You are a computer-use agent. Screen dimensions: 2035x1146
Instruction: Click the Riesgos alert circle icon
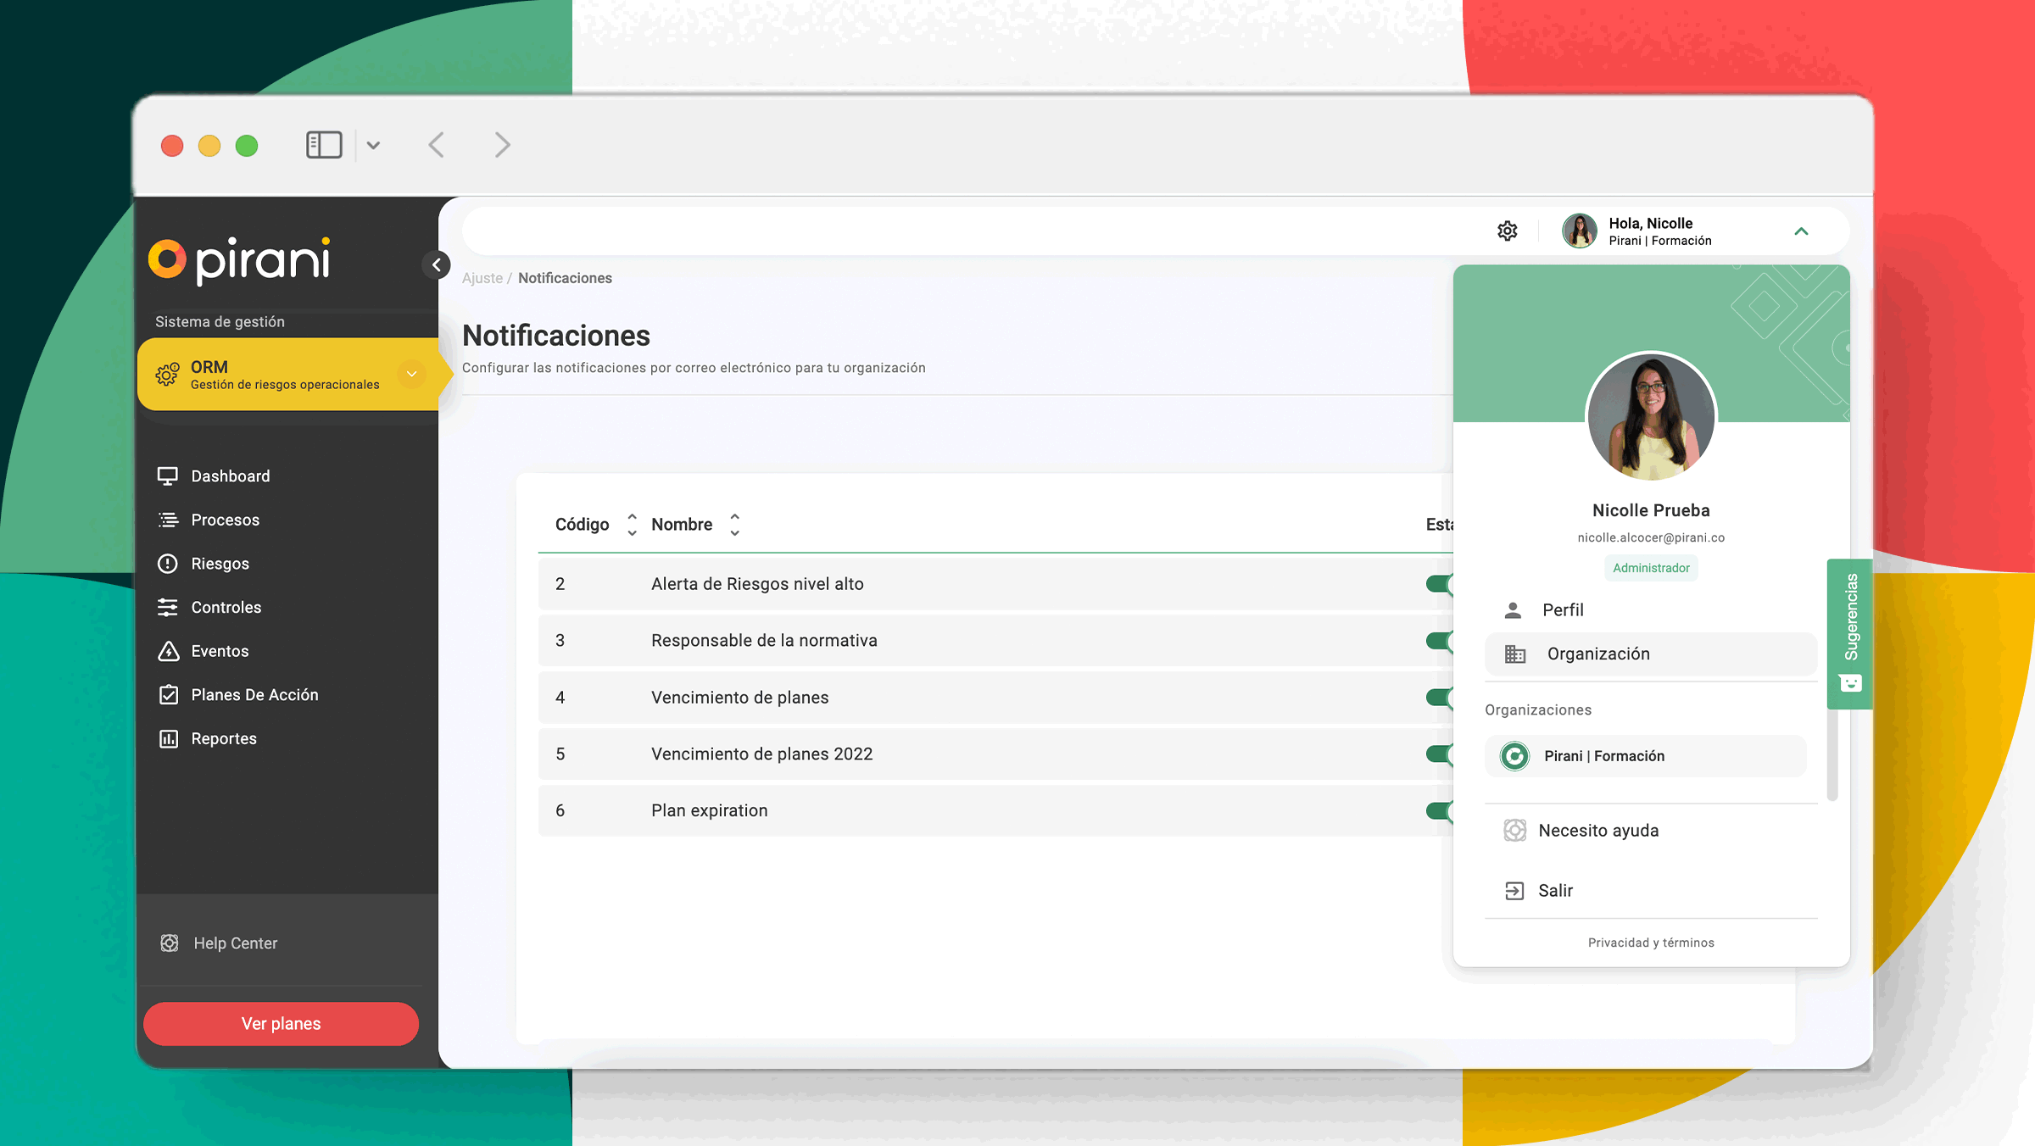click(168, 564)
